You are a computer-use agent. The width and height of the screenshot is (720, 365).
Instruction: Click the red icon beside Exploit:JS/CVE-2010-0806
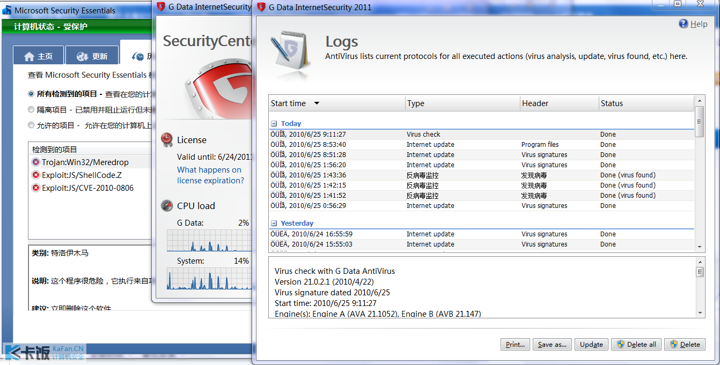tap(36, 188)
